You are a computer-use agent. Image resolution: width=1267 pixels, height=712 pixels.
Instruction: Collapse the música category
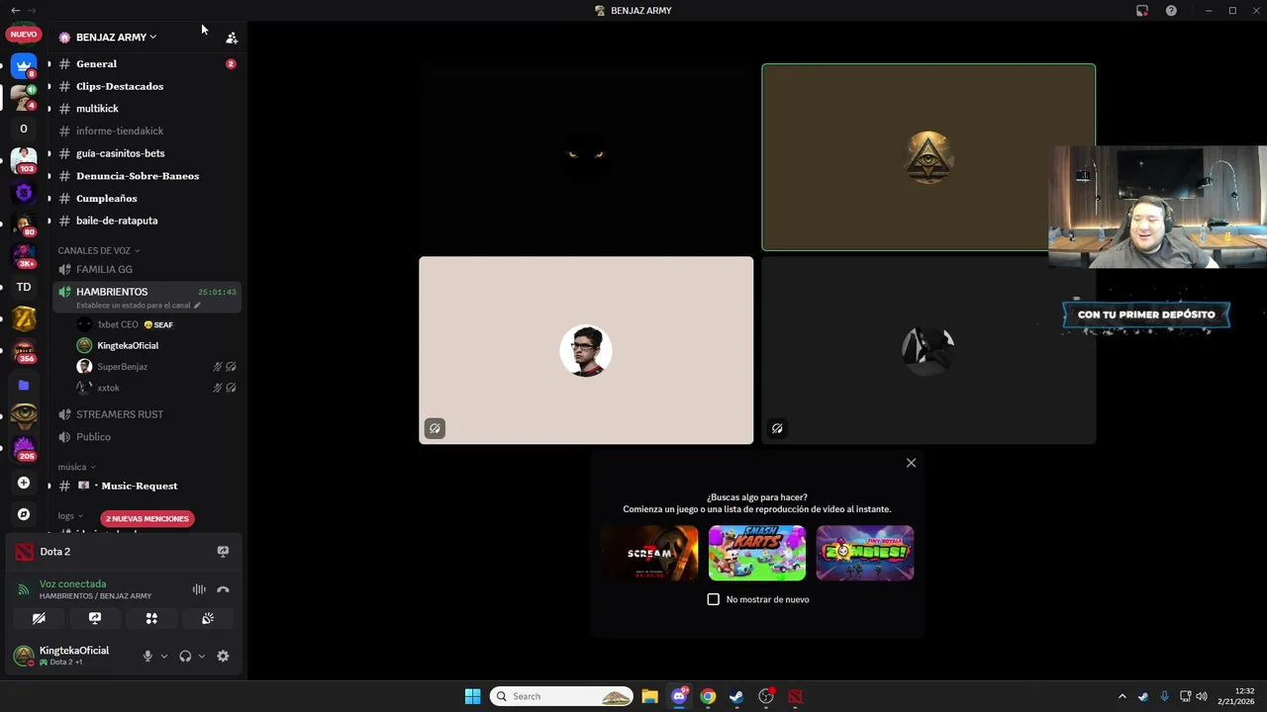(x=76, y=467)
